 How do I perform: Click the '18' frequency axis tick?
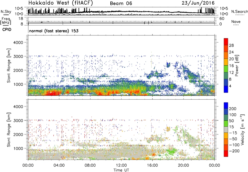(21, 18)
